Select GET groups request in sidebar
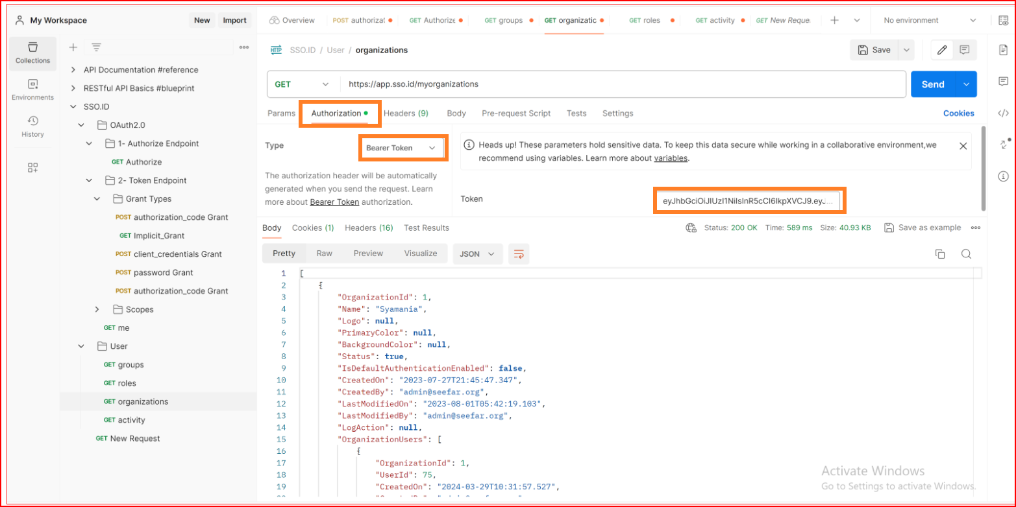 (123, 364)
